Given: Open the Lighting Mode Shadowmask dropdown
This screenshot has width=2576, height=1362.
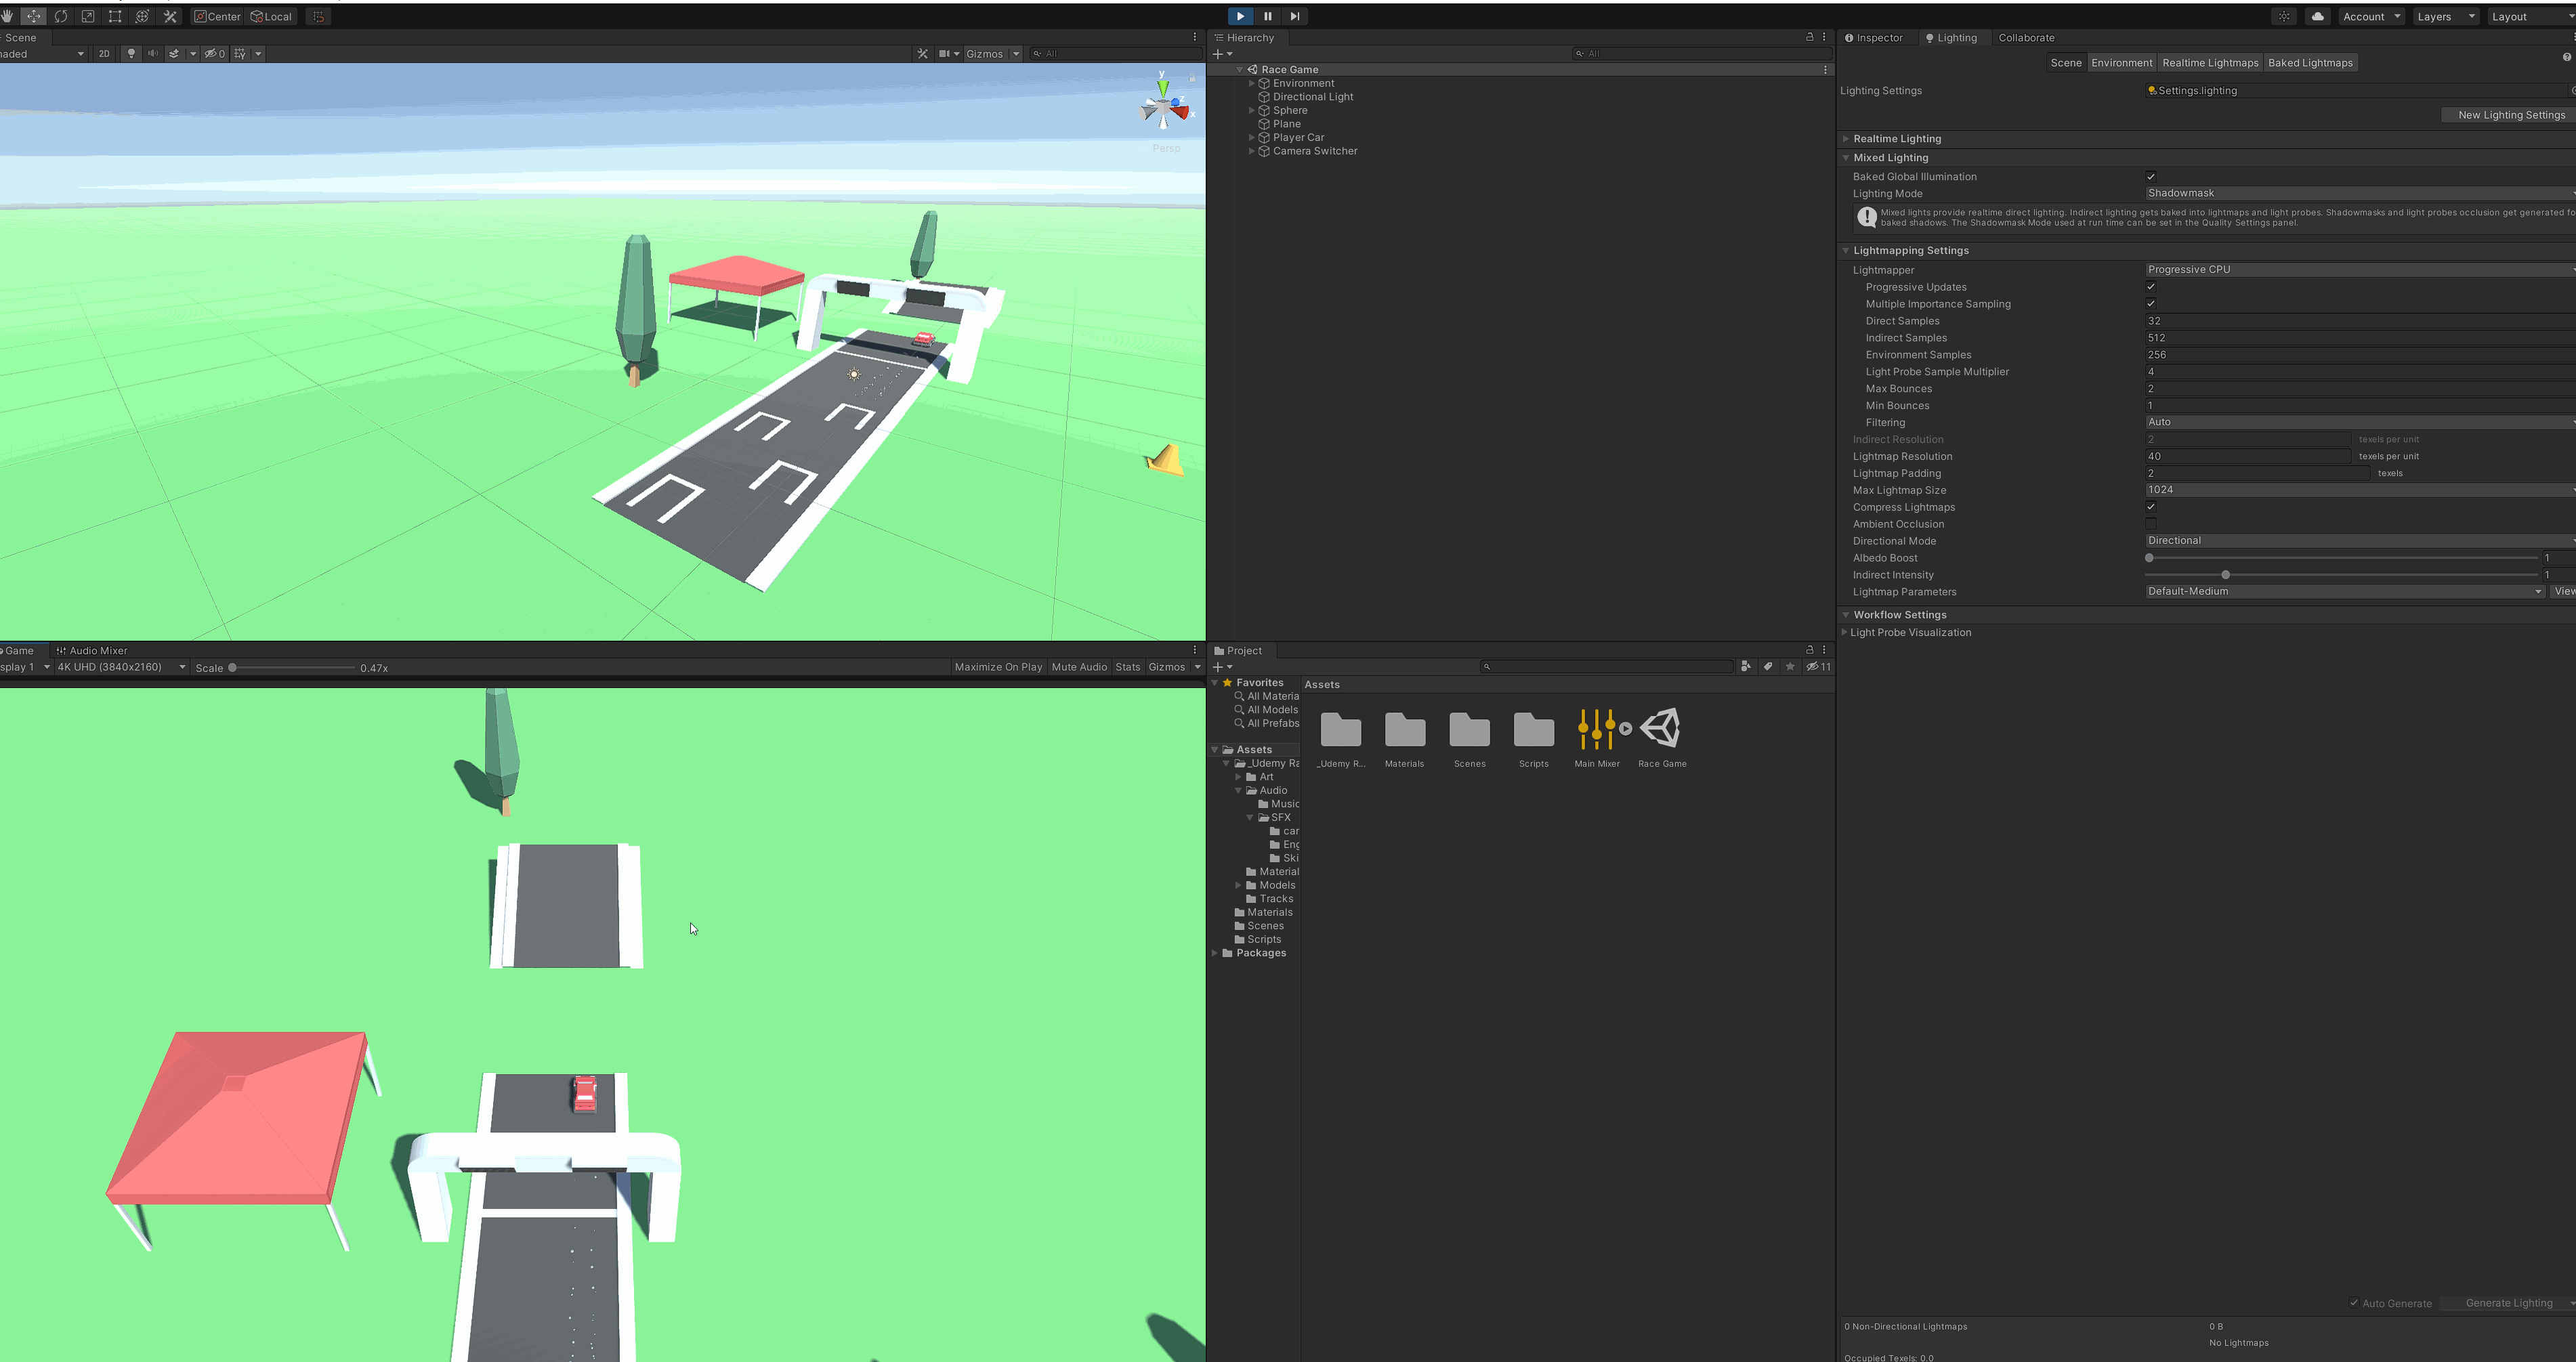Looking at the screenshot, I should 2360,193.
